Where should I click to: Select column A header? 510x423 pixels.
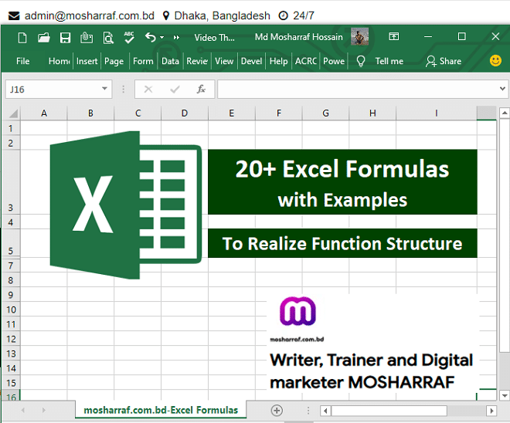pyautogui.click(x=44, y=113)
